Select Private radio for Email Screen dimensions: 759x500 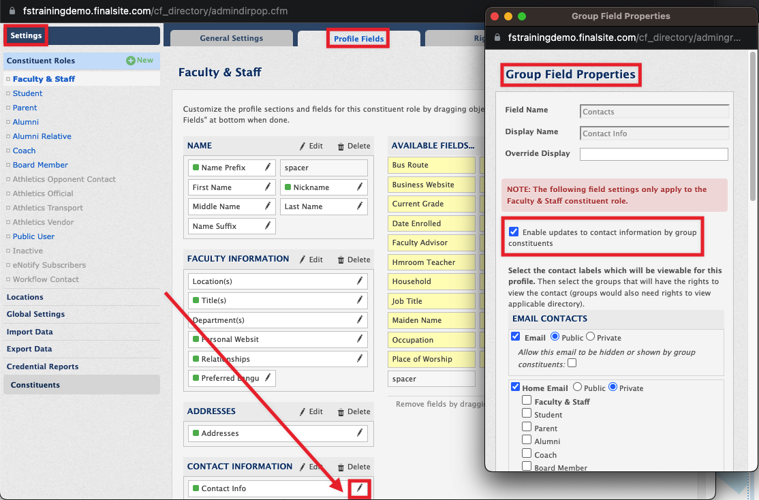591,337
